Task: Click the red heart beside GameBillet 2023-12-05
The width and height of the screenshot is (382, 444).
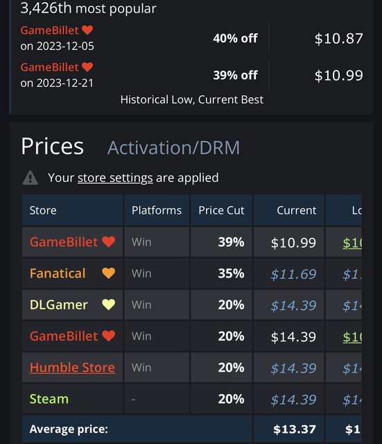Action: click(87, 30)
